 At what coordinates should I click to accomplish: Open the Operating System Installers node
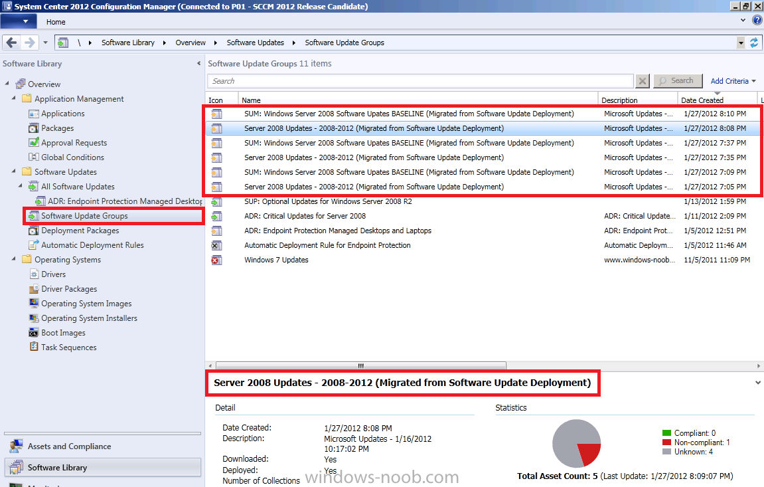[89, 318]
